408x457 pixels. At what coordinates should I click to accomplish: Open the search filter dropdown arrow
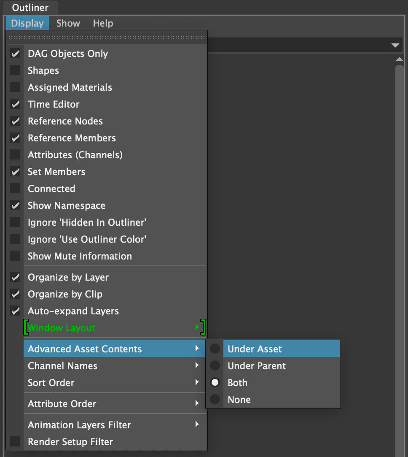coord(395,45)
